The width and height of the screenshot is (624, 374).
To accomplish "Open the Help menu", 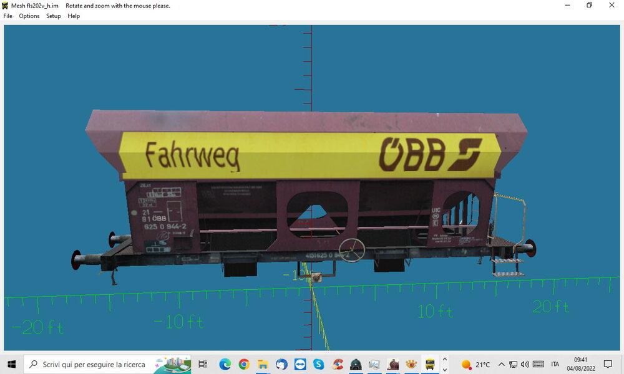I will coord(74,16).
